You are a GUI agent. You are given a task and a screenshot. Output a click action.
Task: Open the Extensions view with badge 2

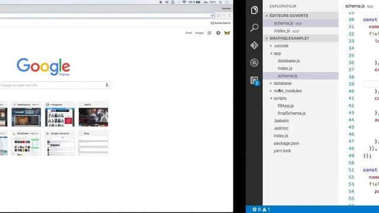255,80
